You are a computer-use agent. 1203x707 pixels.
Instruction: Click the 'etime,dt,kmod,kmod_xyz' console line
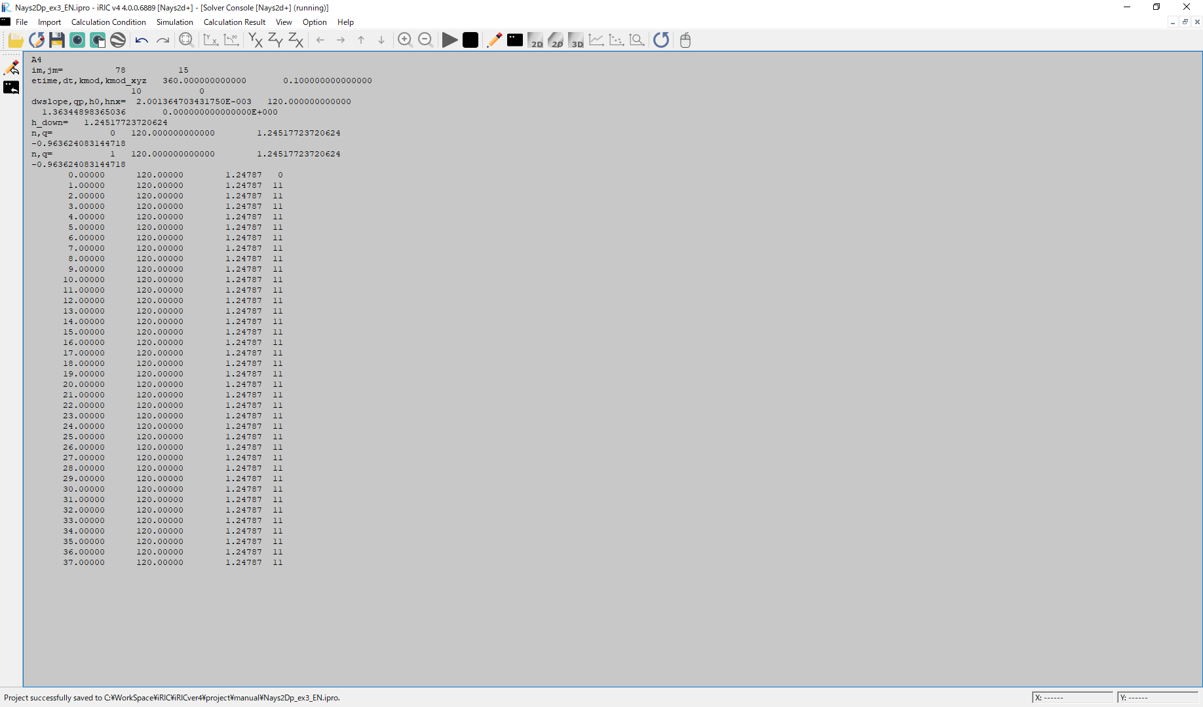(x=202, y=81)
